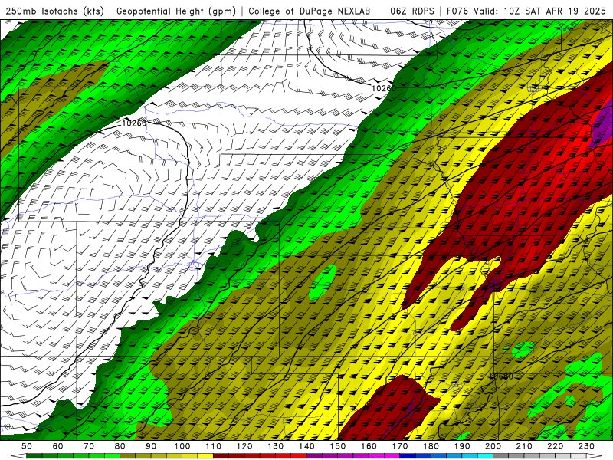Click the bright yellow swatch just before 110
The width and height of the screenshot is (613, 460).
click(205, 456)
